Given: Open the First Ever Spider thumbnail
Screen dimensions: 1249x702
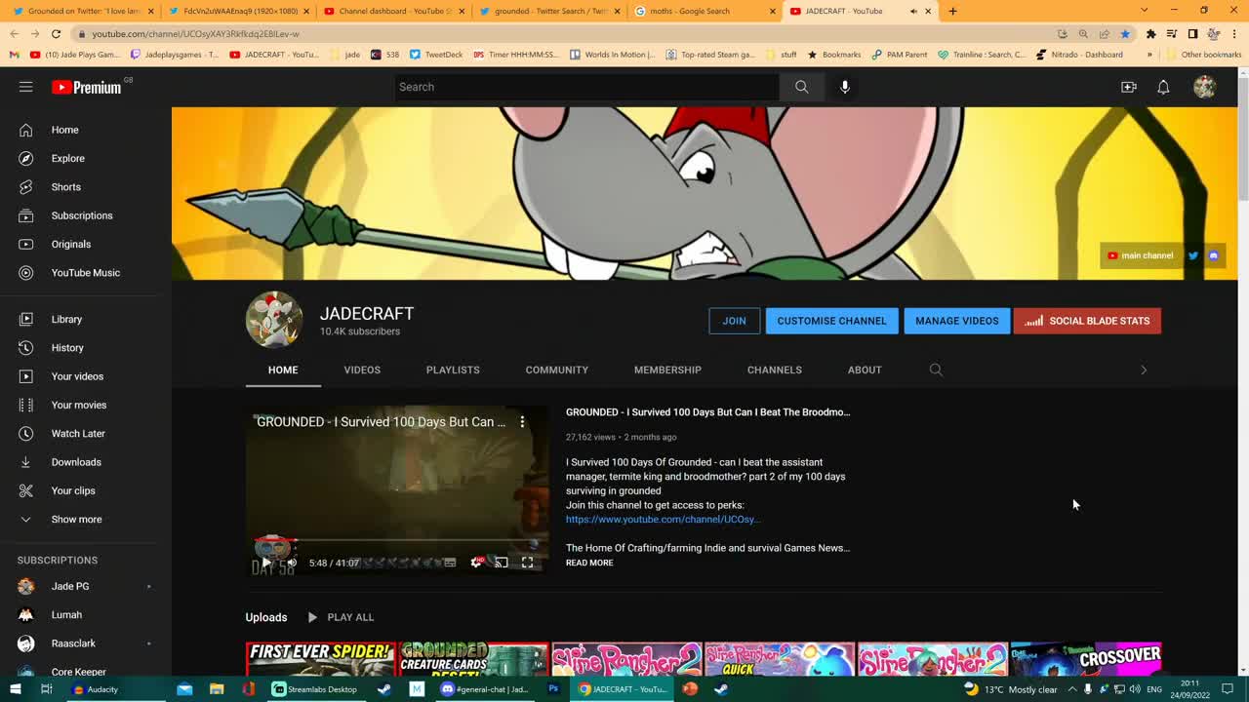Looking at the screenshot, I should pos(321,659).
